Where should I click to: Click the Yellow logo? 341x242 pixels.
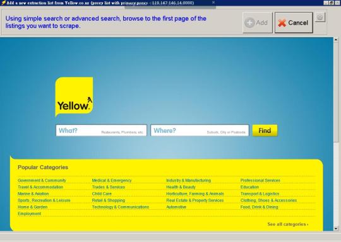pos(74,96)
